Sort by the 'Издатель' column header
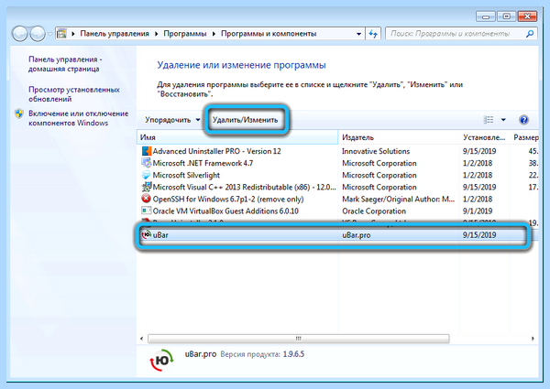Viewport: 550px width, 389px height. 399,137
